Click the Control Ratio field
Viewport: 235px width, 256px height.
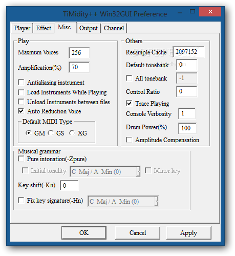[187, 91]
